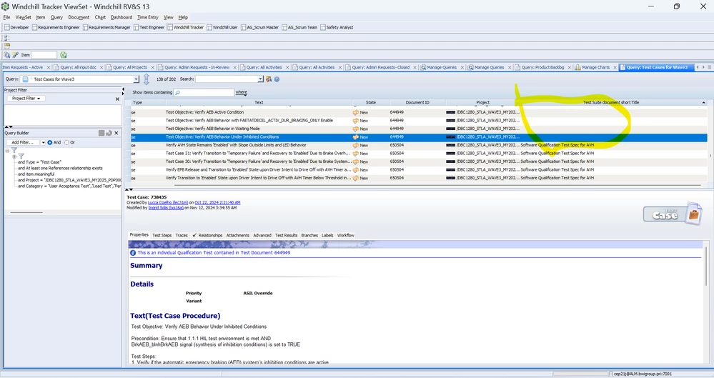Image resolution: width=714 pixels, height=378 pixels.
Task: Click the gray stop icon in Query Builder header
Action: pyautogui.click(x=101, y=133)
